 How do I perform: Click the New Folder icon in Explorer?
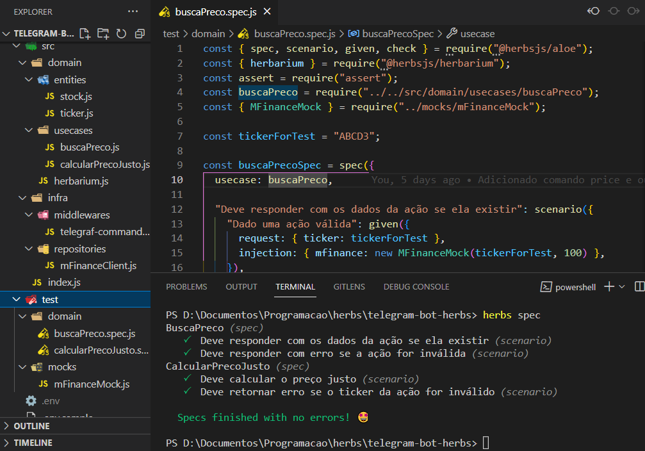[103, 34]
